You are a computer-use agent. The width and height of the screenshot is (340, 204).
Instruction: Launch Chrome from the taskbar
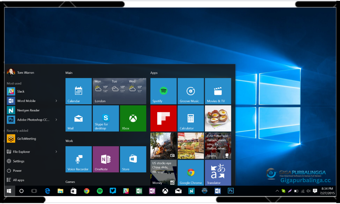pyautogui.click(x=87, y=191)
